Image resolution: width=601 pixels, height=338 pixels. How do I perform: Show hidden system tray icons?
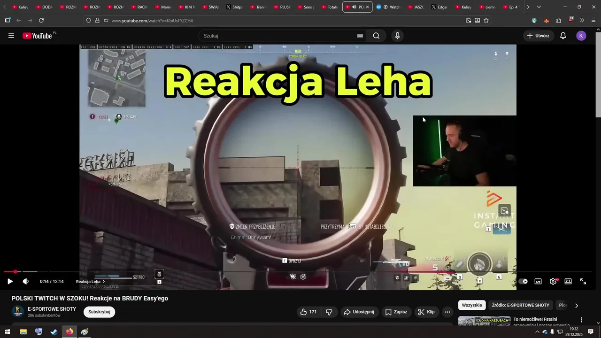coord(537,332)
